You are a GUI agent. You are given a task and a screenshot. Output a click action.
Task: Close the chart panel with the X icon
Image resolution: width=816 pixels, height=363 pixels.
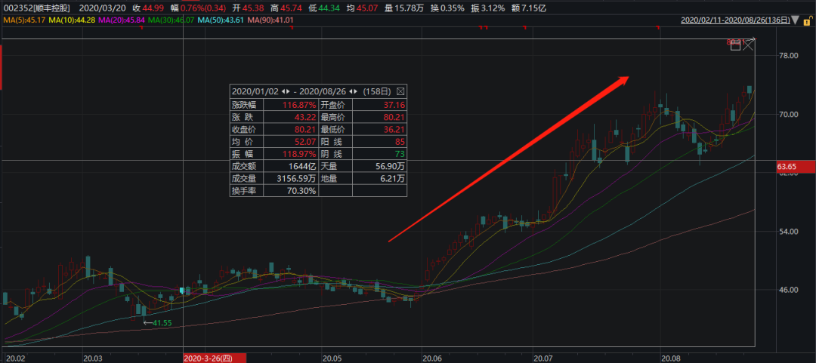(748, 45)
